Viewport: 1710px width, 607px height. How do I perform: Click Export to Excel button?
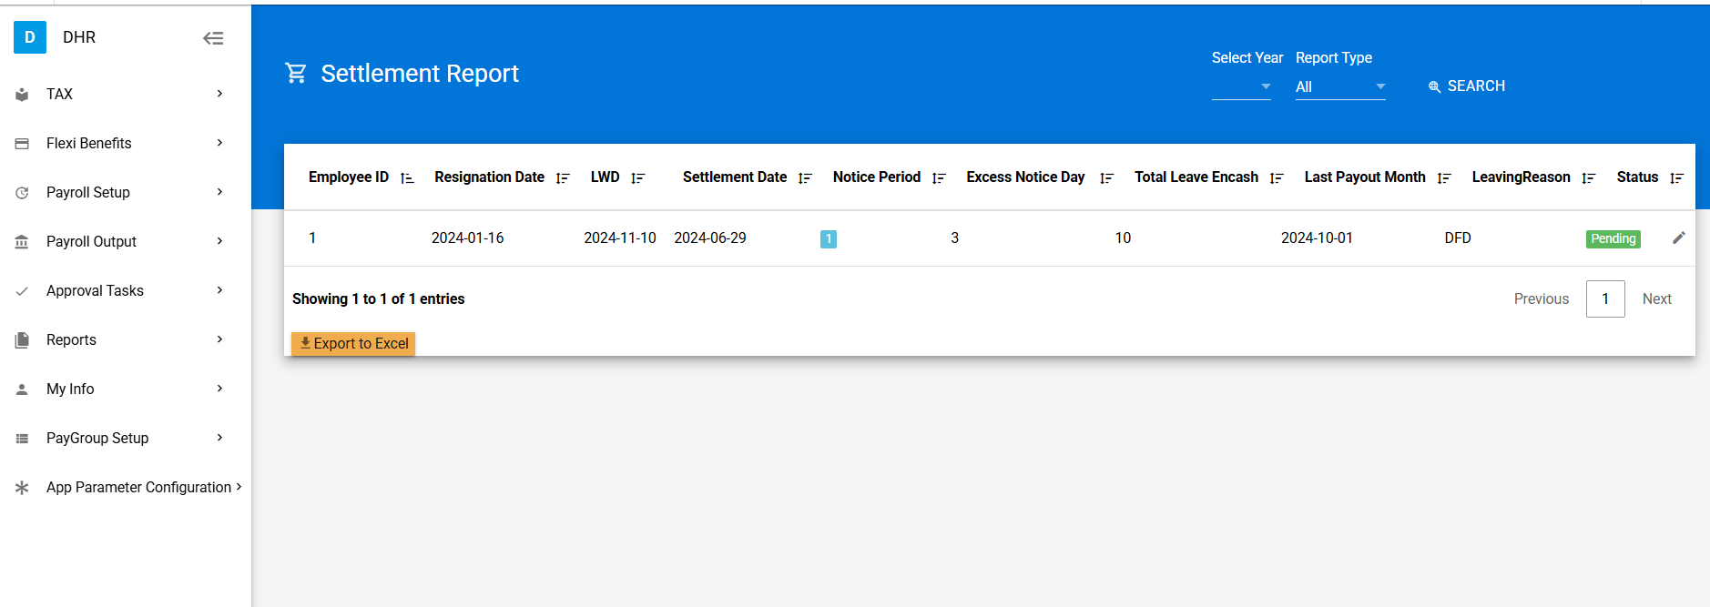pos(353,343)
